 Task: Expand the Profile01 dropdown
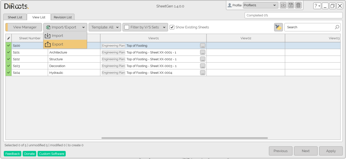(274, 5)
